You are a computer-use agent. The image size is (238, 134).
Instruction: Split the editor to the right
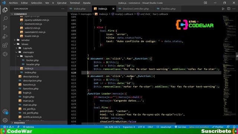(x=229, y=9)
